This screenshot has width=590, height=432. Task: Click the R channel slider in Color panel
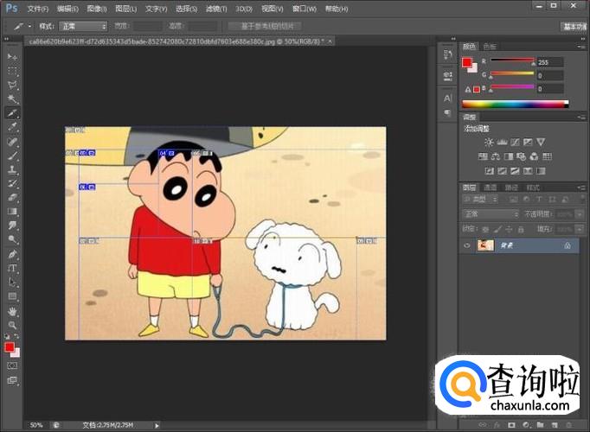coord(512,60)
